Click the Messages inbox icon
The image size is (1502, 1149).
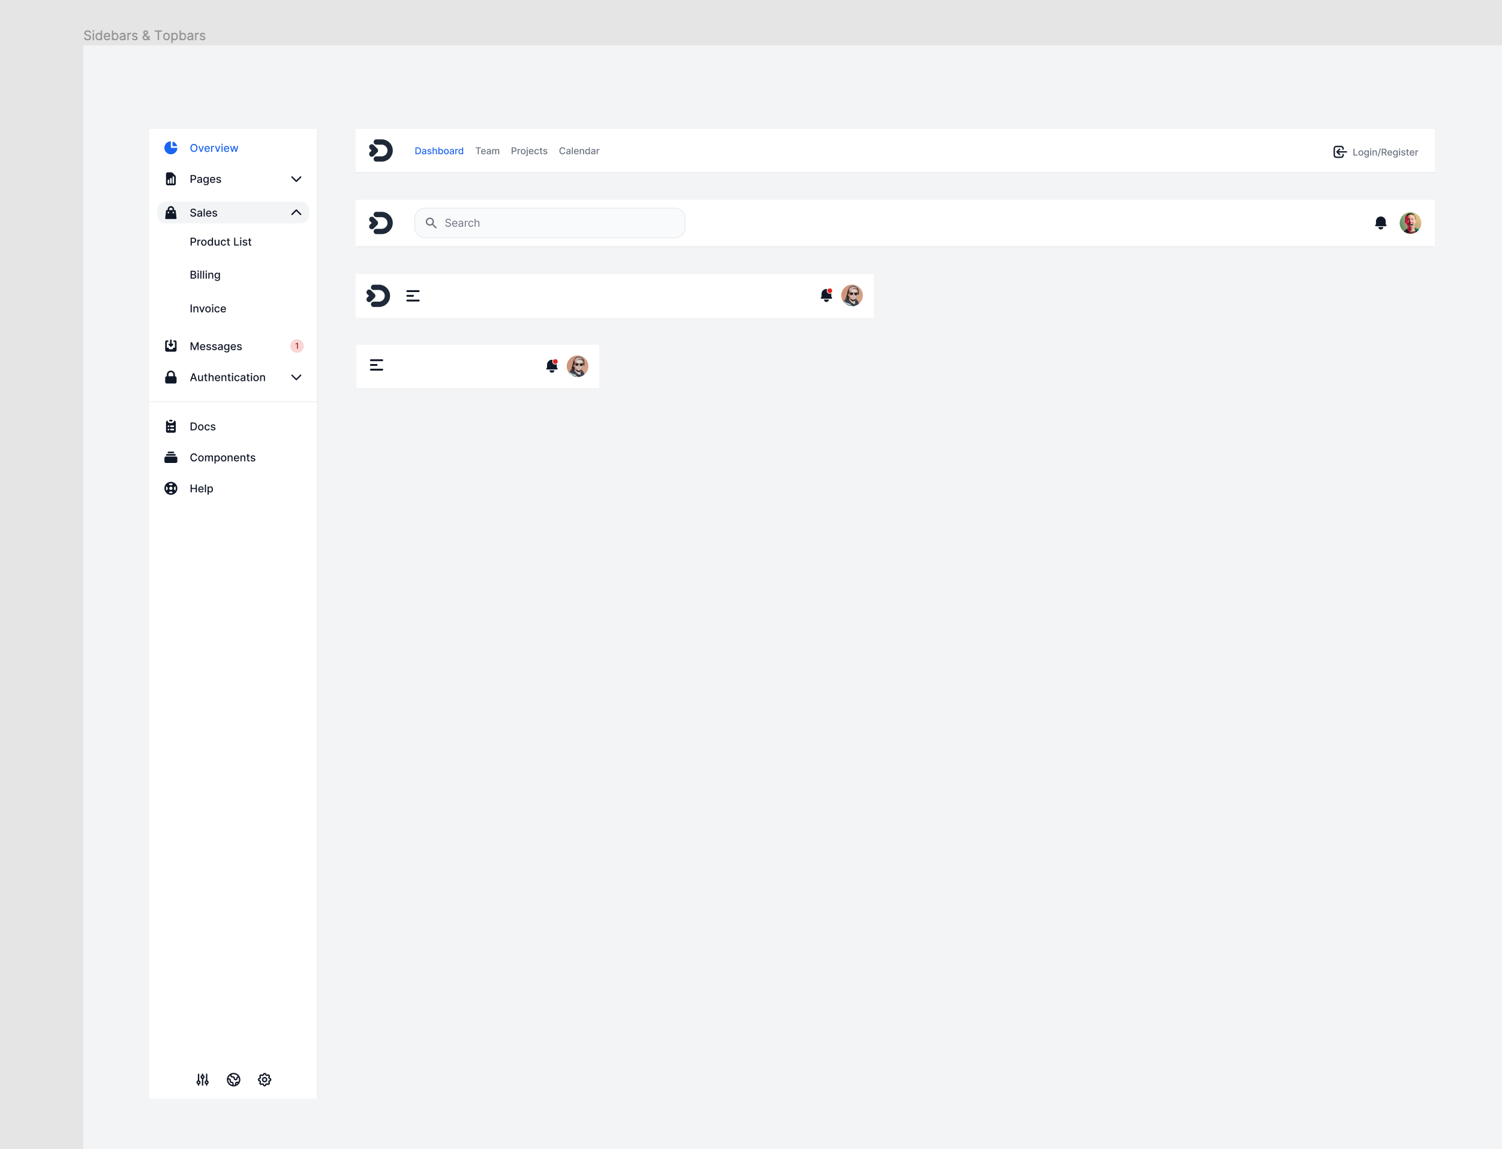[x=171, y=346]
